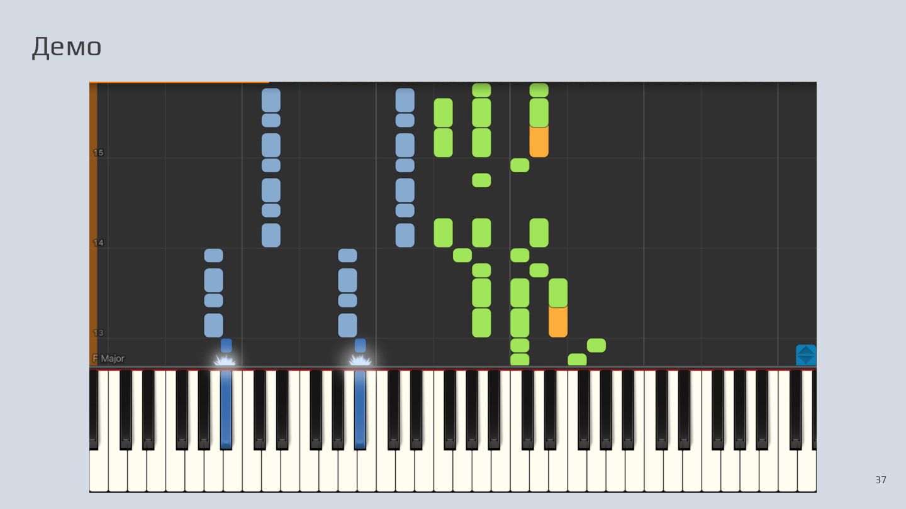Select the rightmost green falling note

(596, 346)
